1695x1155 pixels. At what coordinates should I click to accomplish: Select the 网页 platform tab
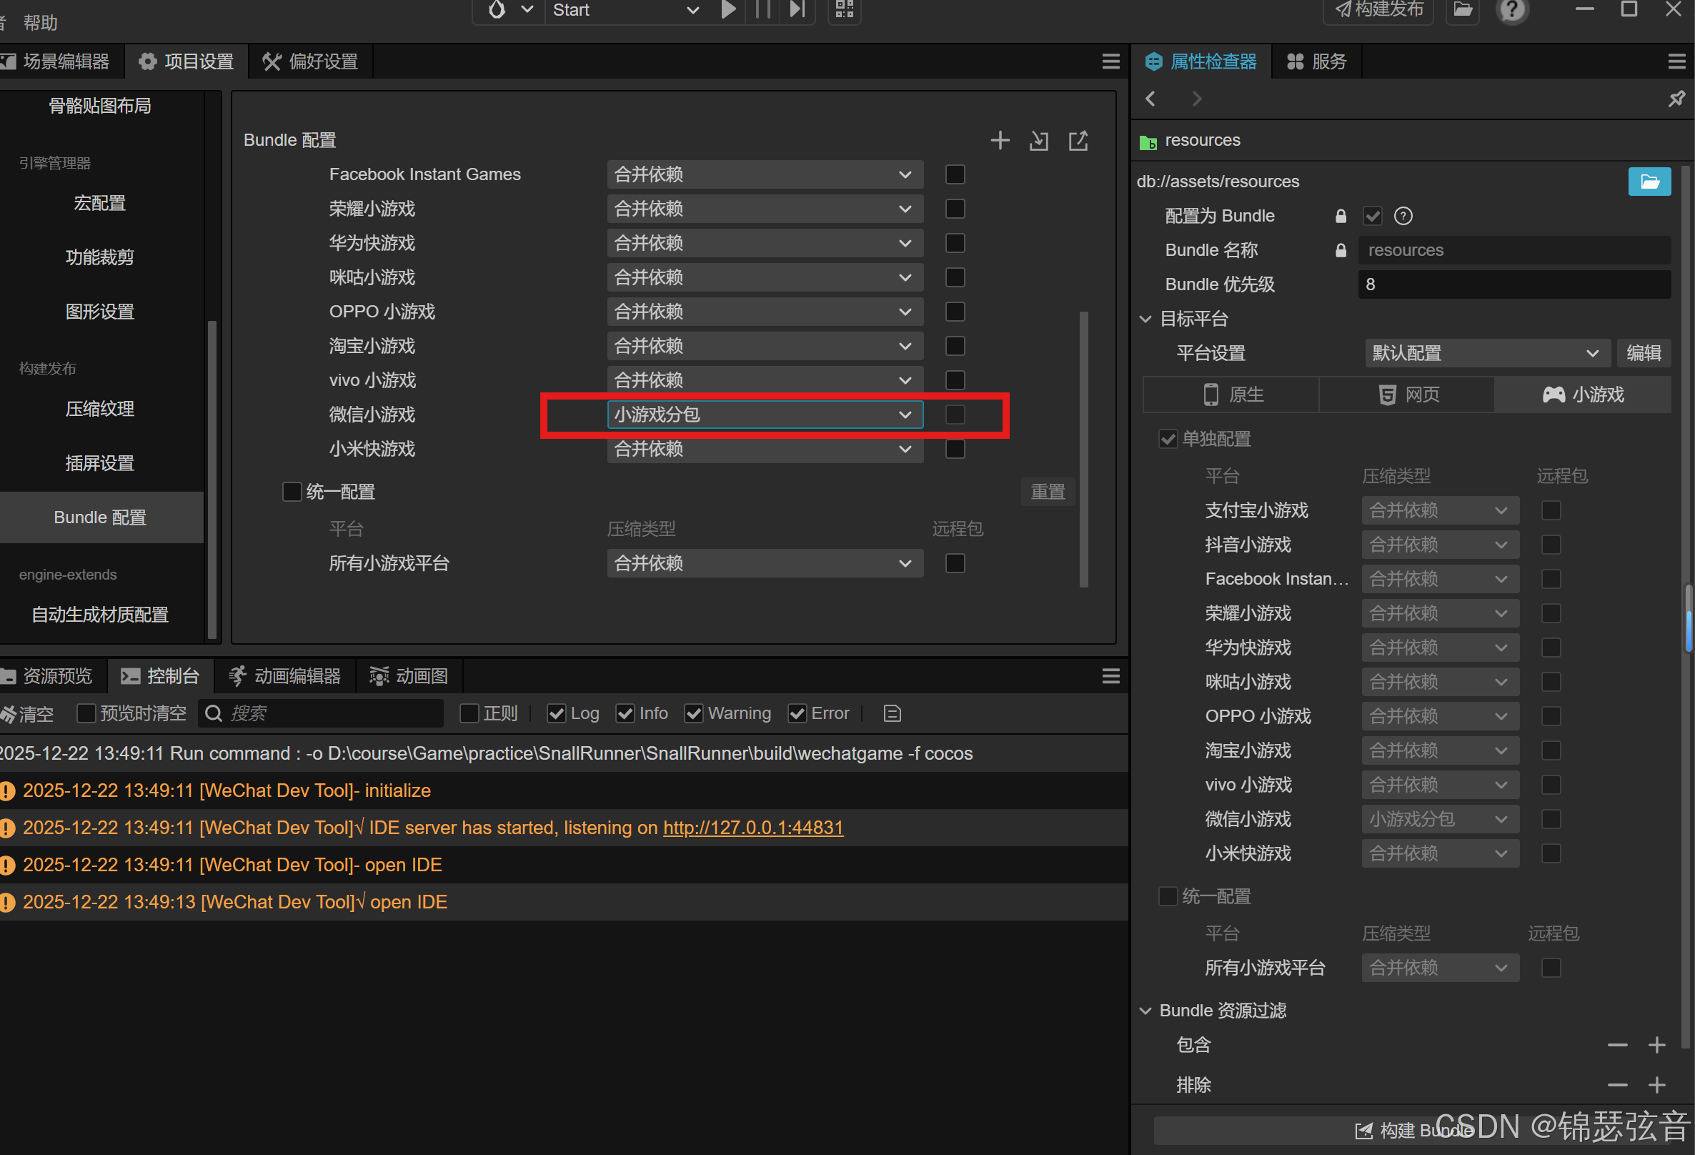1408,395
